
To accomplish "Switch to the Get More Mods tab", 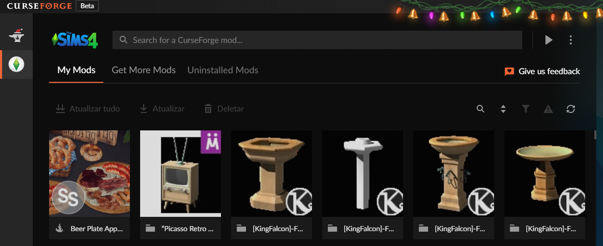I will pyautogui.click(x=143, y=70).
